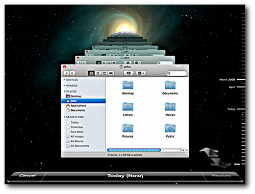This screenshot has width=255, height=194.
Task: Collapse the PLACES sidebar section
Action: tap(64, 91)
